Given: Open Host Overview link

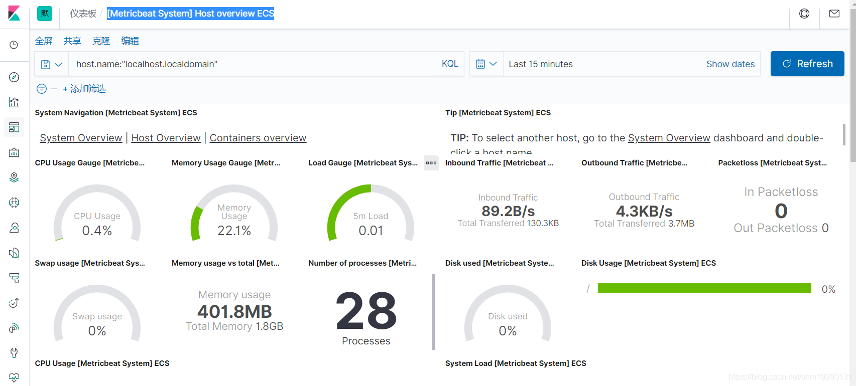Looking at the screenshot, I should click(x=166, y=138).
